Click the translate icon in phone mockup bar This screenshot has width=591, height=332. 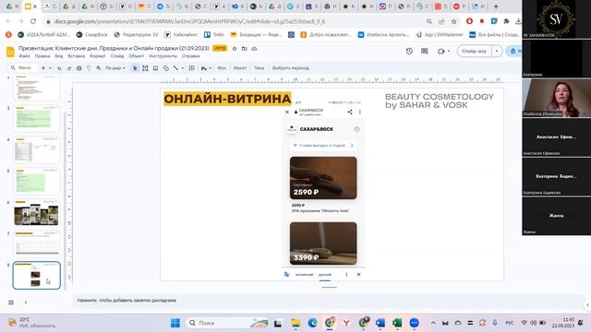(287, 275)
